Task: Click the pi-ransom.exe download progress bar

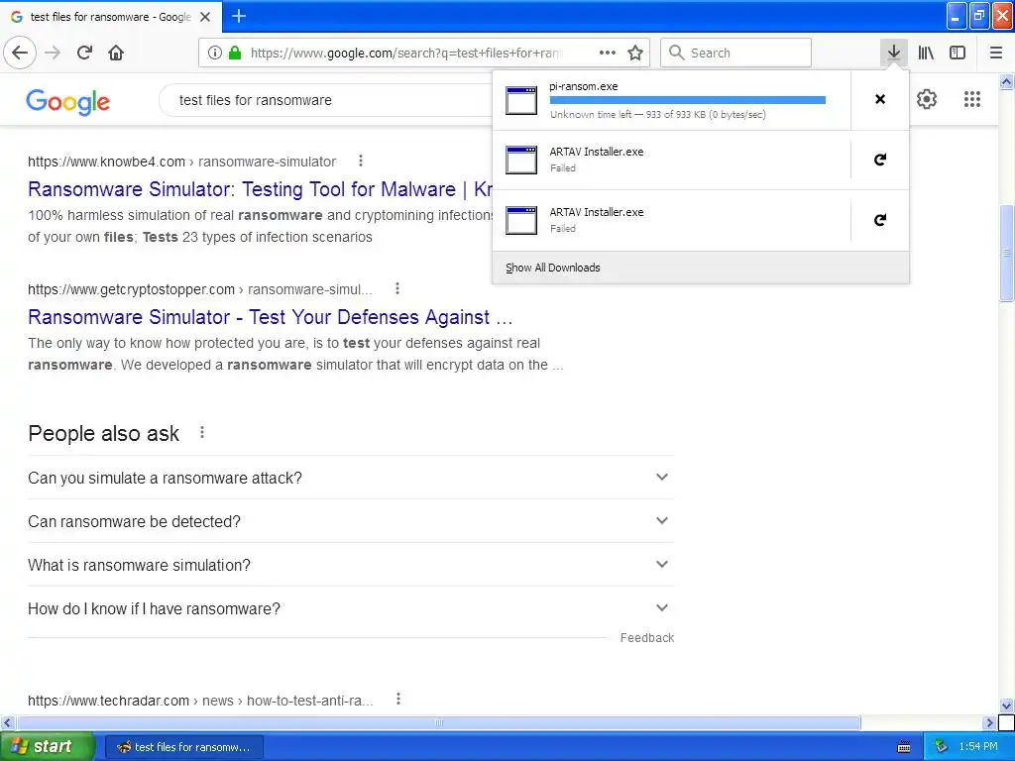Action: (688, 100)
